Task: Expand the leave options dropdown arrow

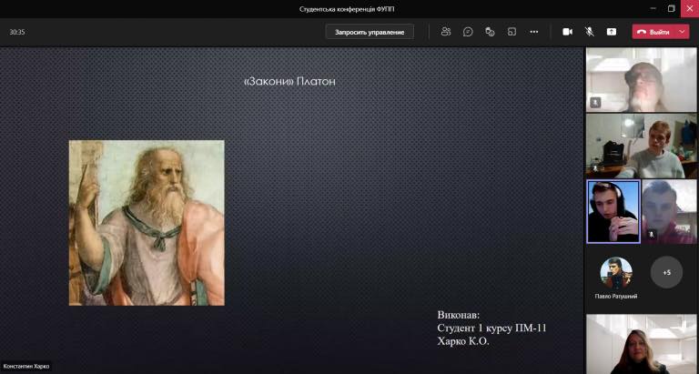Action: [683, 32]
